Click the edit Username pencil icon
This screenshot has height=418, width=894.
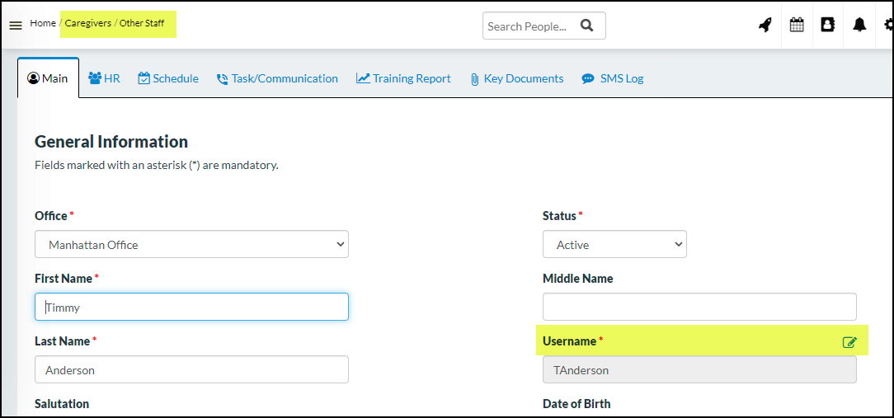[849, 342]
